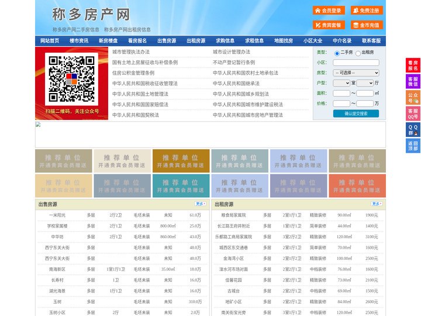The width and height of the screenshot is (421, 316).
Task: Open the 中华坊 sale listing
Action: [57, 237]
